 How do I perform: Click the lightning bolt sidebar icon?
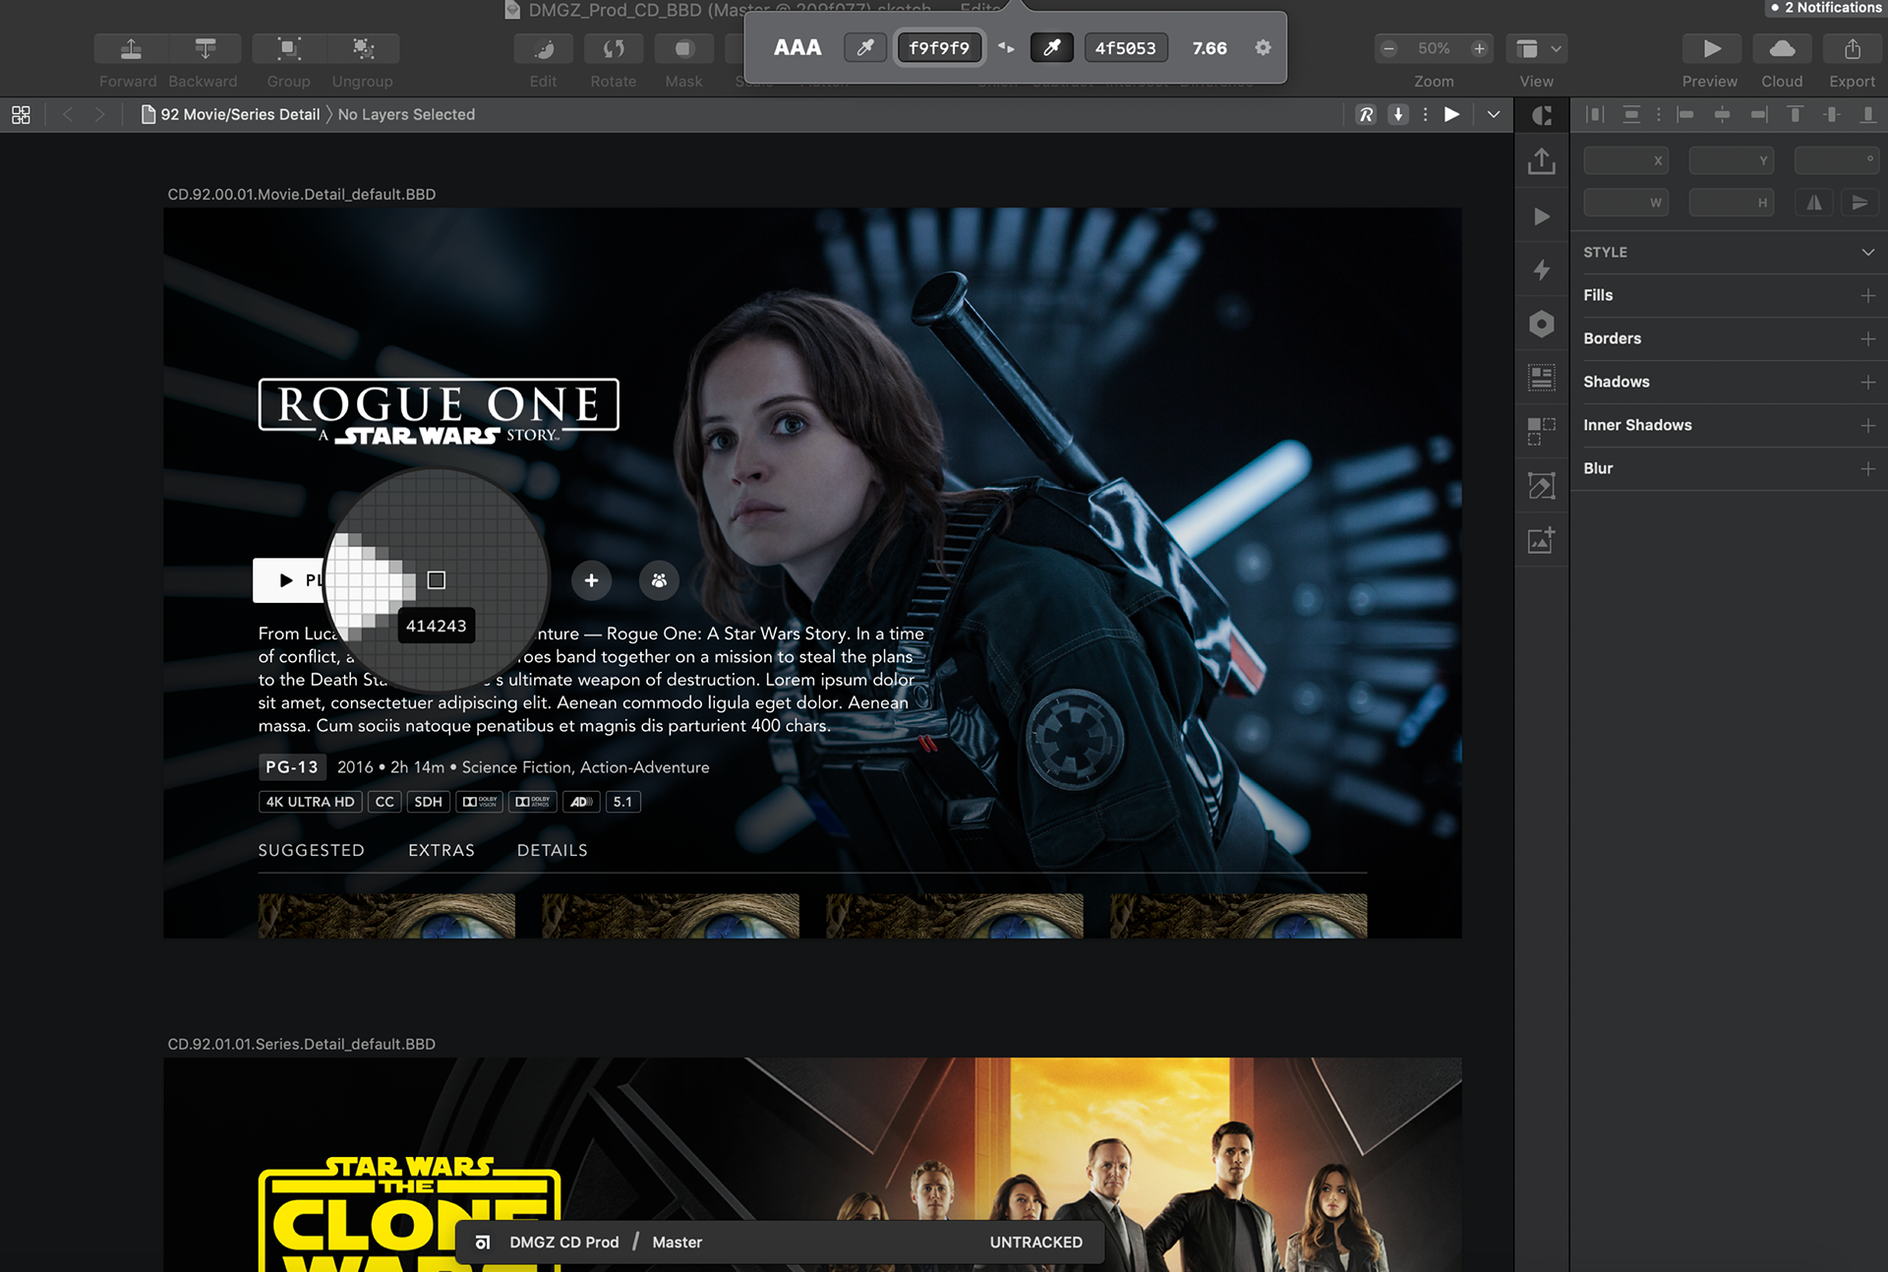(1542, 270)
